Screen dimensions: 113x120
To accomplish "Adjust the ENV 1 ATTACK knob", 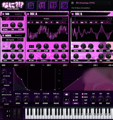I will [x=18, y=99].
